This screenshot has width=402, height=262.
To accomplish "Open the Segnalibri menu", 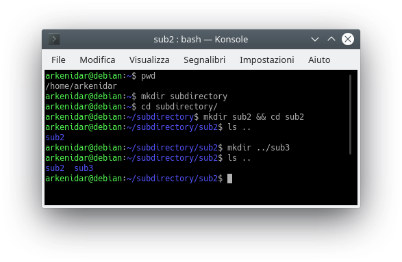I will 204,60.
